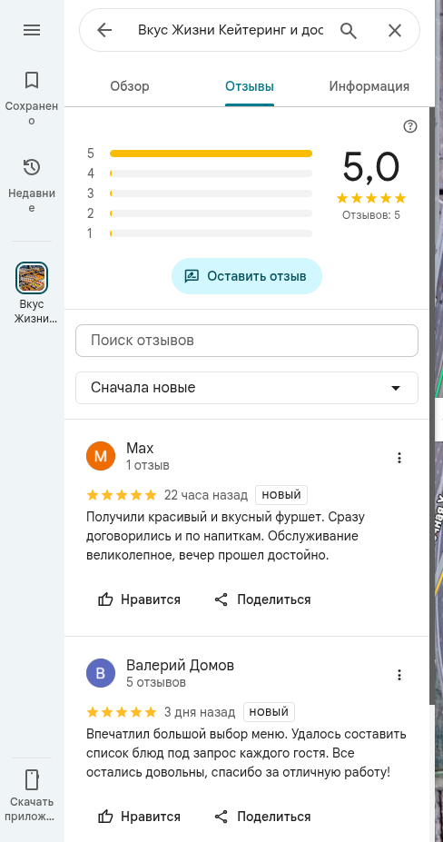Open more options for Max's review

point(399,458)
